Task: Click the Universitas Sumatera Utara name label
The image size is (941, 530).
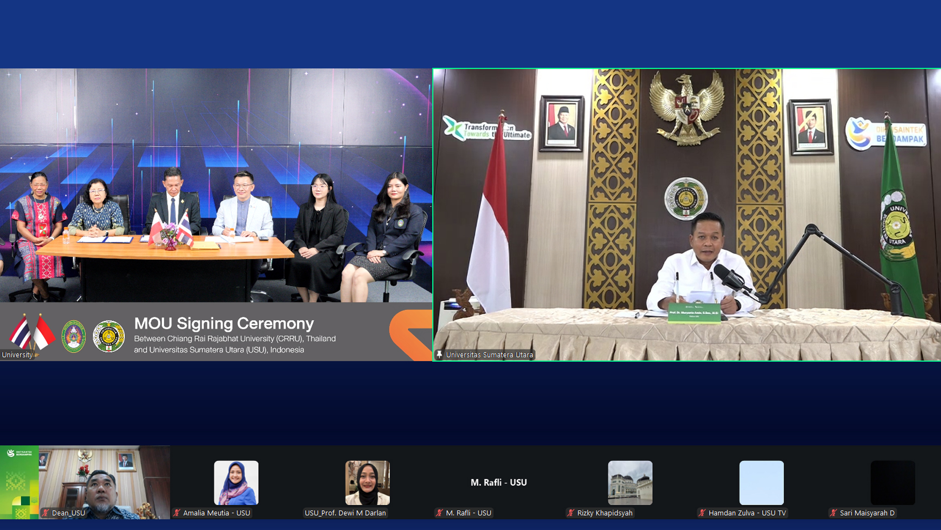Action: [x=489, y=355]
